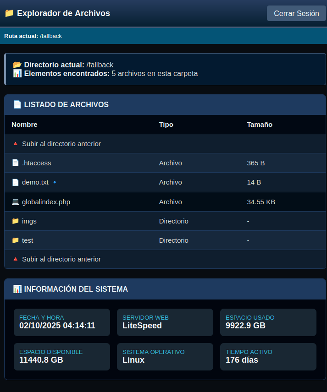Click the file icon beside .htaccess
Viewport: 327px width, 392px height.
[x=15, y=163]
